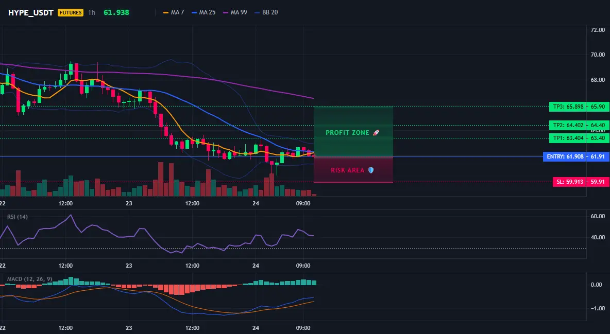Click the 65.90 axis tag
This screenshot has width=610, height=334.
tap(598, 107)
